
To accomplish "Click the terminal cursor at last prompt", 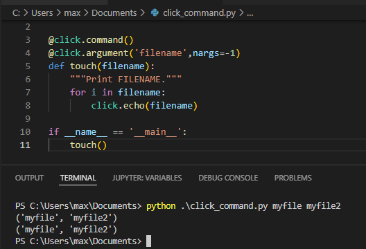I will 148,241.
